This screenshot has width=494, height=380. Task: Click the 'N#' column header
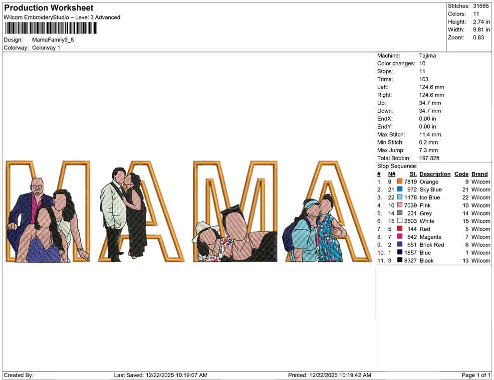coord(392,174)
